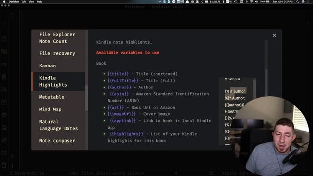Open the View menu

31,2
